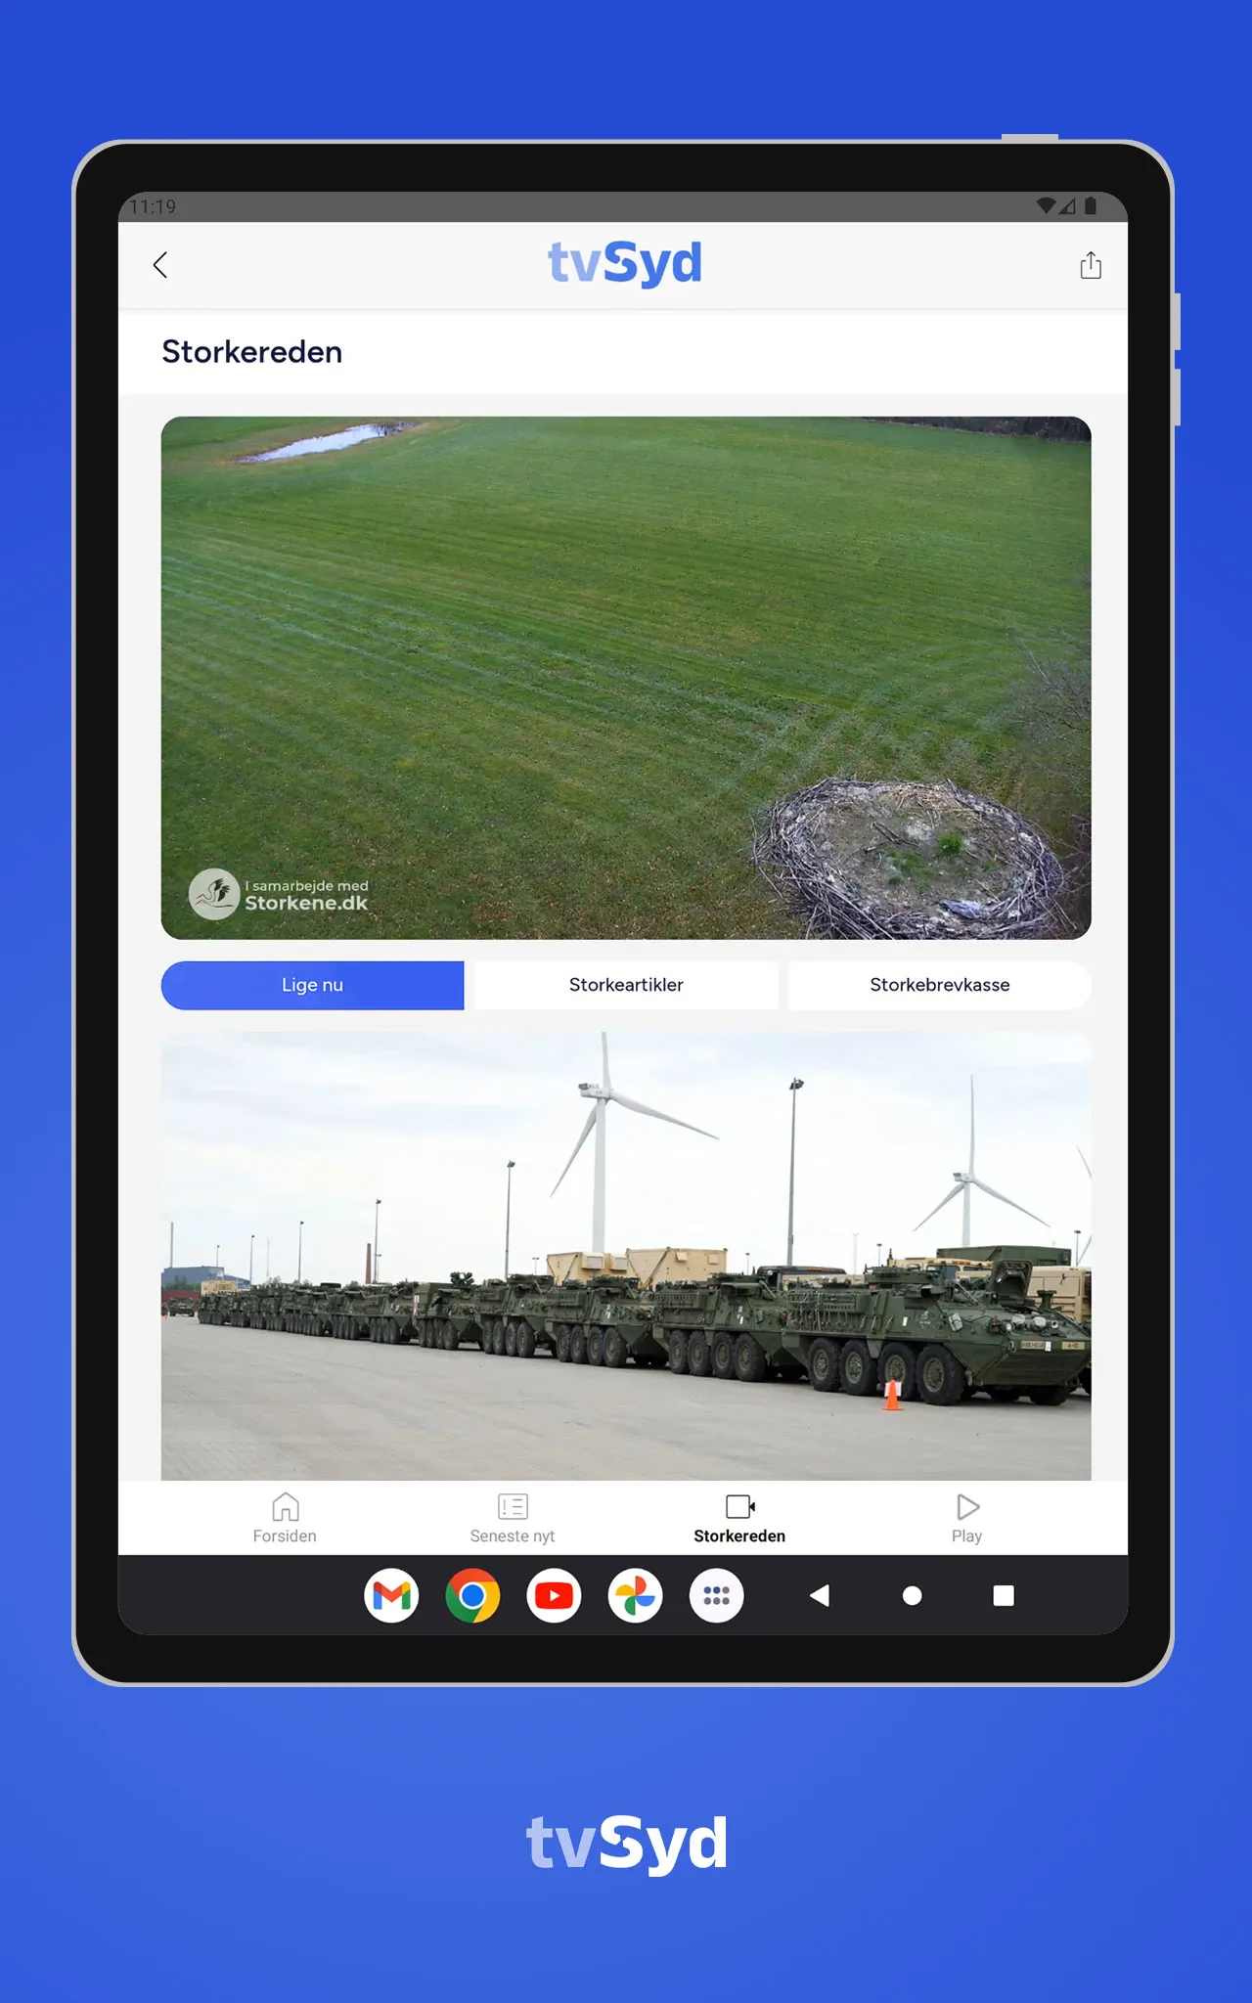Image resolution: width=1252 pixels, height=2003 pixels.
Task: Select the Storkereden camera tab
Action: [x=739, y=1518]
